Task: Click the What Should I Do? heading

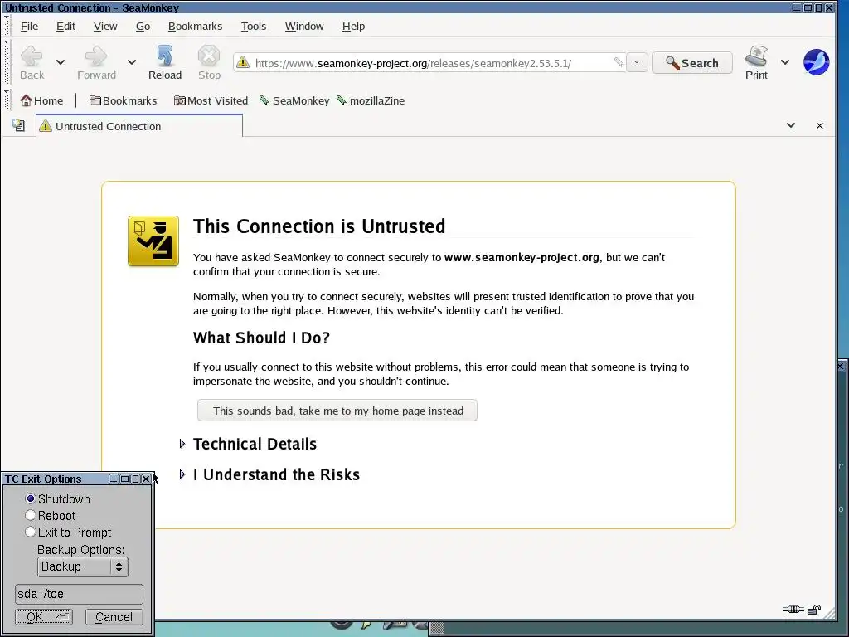Action: [261, 338]
